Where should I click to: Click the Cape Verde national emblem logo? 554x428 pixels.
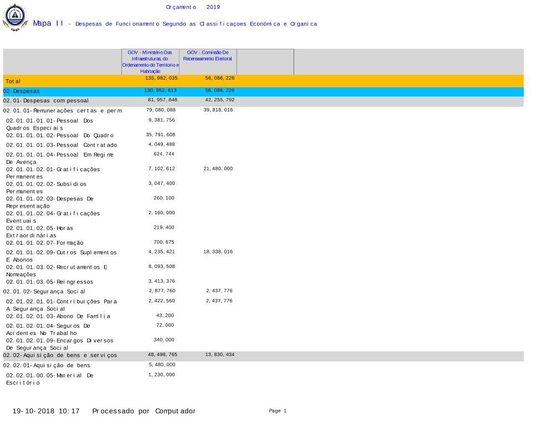15,17
